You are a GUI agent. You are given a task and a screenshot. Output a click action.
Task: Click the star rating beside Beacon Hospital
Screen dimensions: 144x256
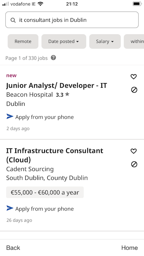(63, 94)
